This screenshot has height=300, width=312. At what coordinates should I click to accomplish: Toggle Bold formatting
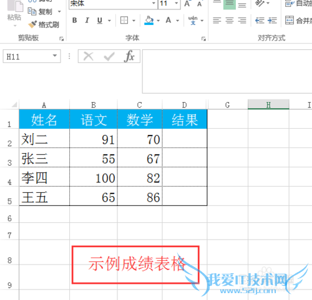click(74, 21)
